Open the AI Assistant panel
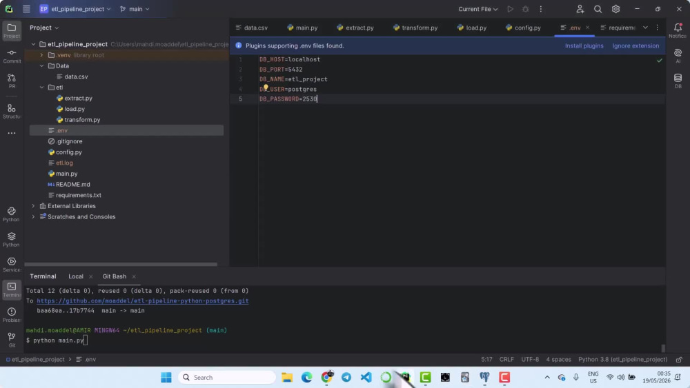The height and width of the screenshot is (388, 690). point(678,56)
